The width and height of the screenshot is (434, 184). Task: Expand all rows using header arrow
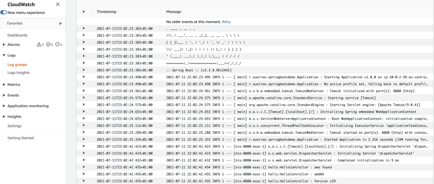click(x=83, y=12)
